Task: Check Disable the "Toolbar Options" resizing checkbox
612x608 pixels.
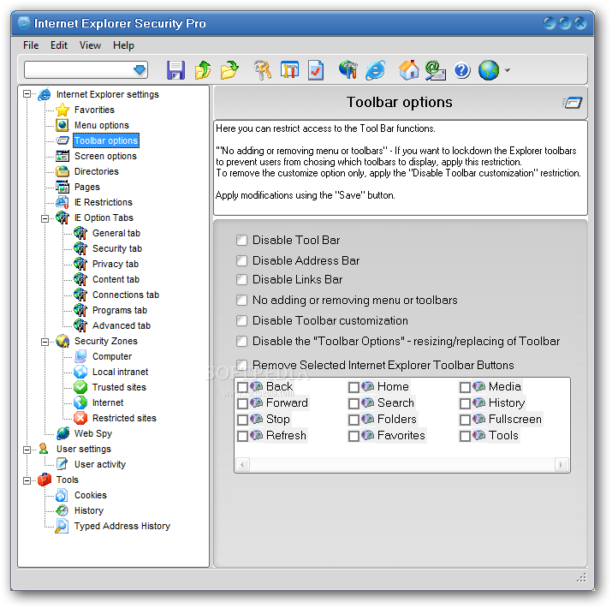Action: point(241,342)
